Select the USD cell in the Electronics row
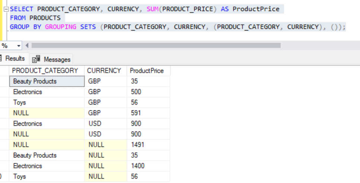360x183 pixels. [x=95, y=124]
